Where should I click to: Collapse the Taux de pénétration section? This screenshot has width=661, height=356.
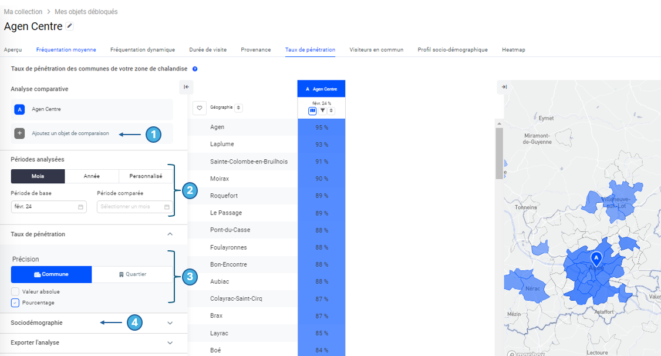[x=170, y=234]
